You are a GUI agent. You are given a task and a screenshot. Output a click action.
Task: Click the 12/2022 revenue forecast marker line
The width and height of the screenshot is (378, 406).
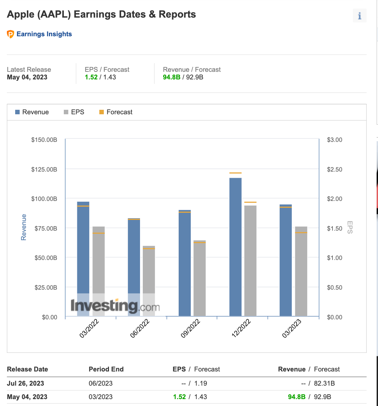tap(236, 173)
